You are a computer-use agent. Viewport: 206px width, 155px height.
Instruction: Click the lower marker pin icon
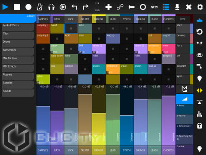point(200,149)
